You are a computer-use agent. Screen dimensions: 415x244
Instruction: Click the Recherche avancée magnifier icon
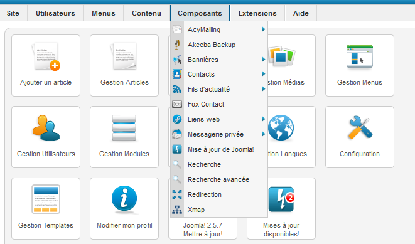click(x=177, y=179)
